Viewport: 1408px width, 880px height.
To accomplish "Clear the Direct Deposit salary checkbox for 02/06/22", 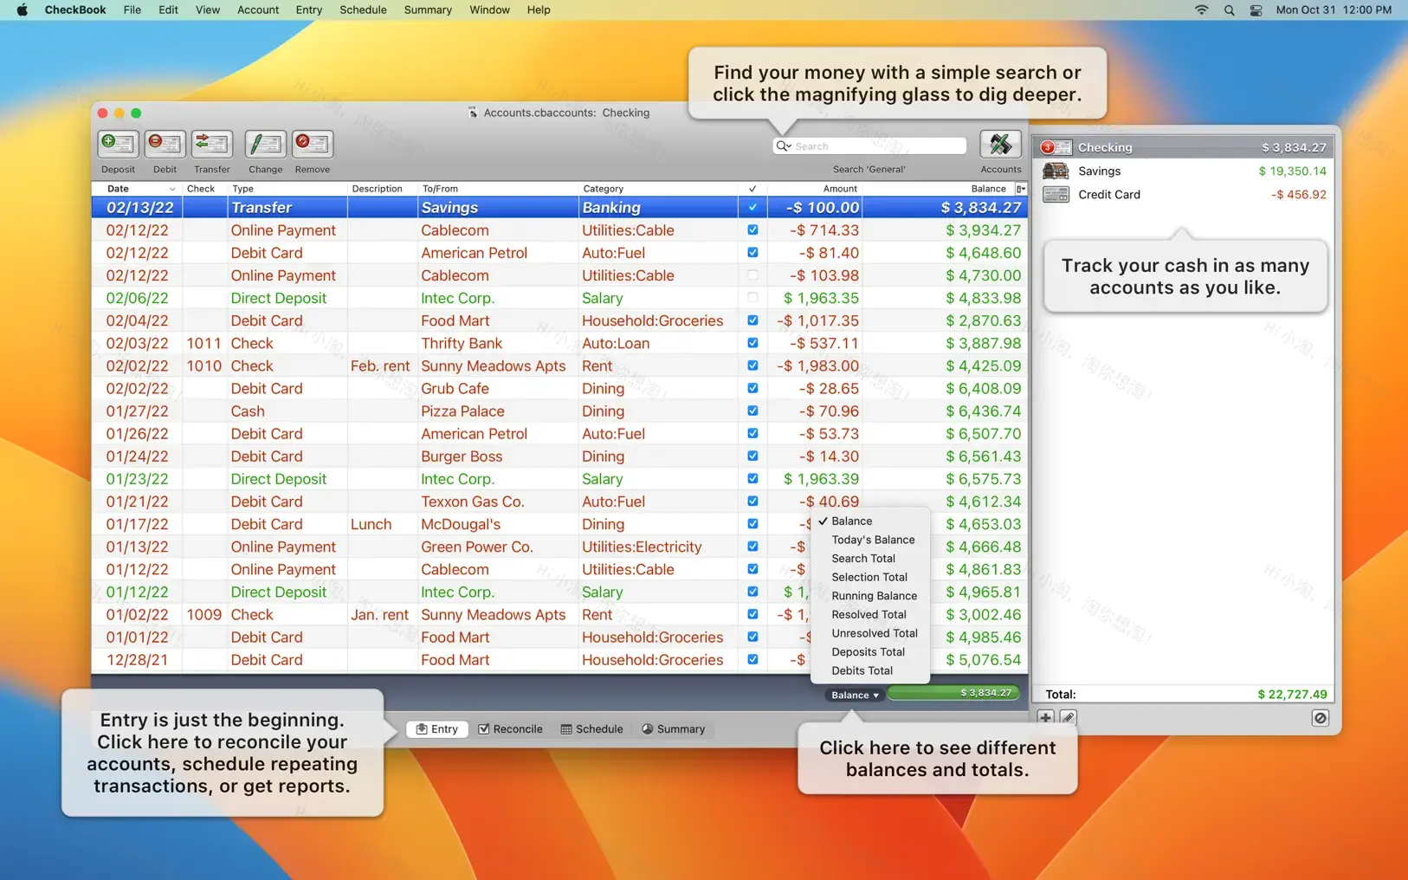I will [x=752, y=297].
